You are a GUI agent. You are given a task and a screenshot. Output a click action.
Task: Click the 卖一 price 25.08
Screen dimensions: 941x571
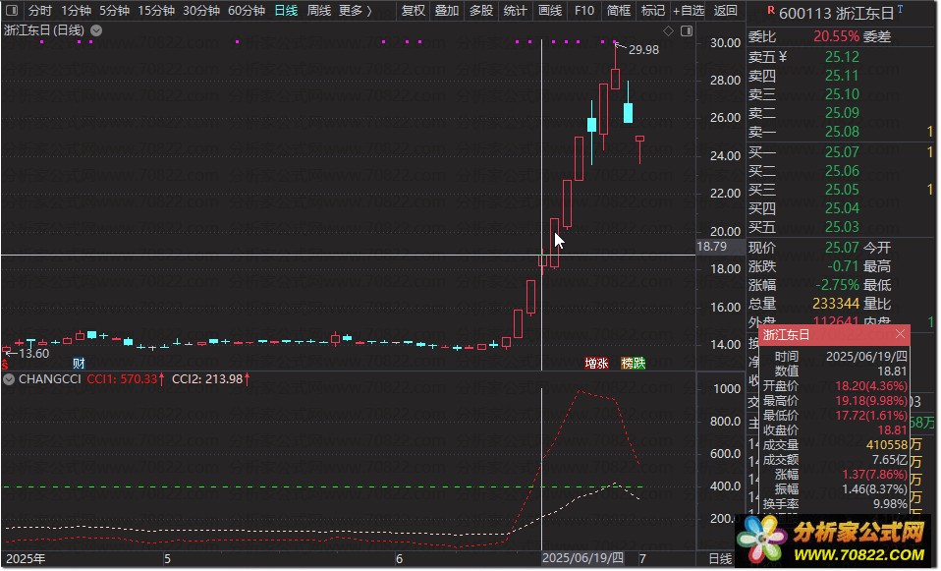pos(842,132)
